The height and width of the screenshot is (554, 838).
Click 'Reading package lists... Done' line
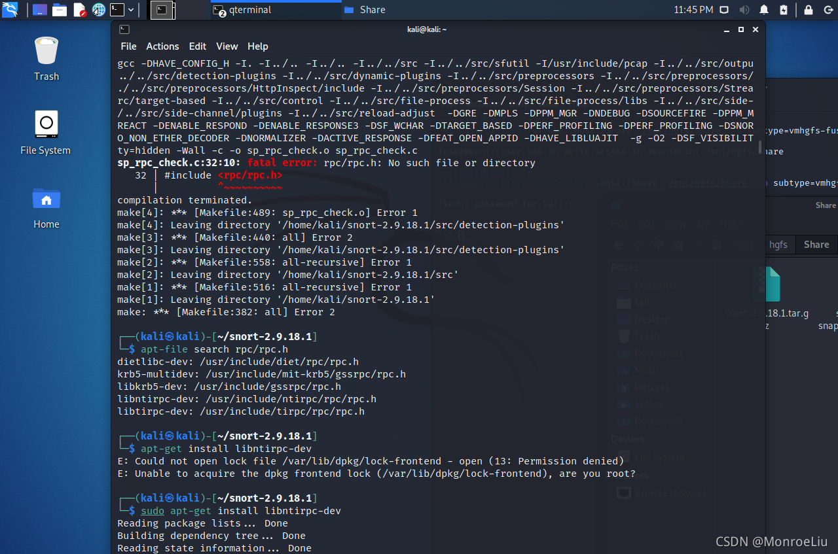202,523
